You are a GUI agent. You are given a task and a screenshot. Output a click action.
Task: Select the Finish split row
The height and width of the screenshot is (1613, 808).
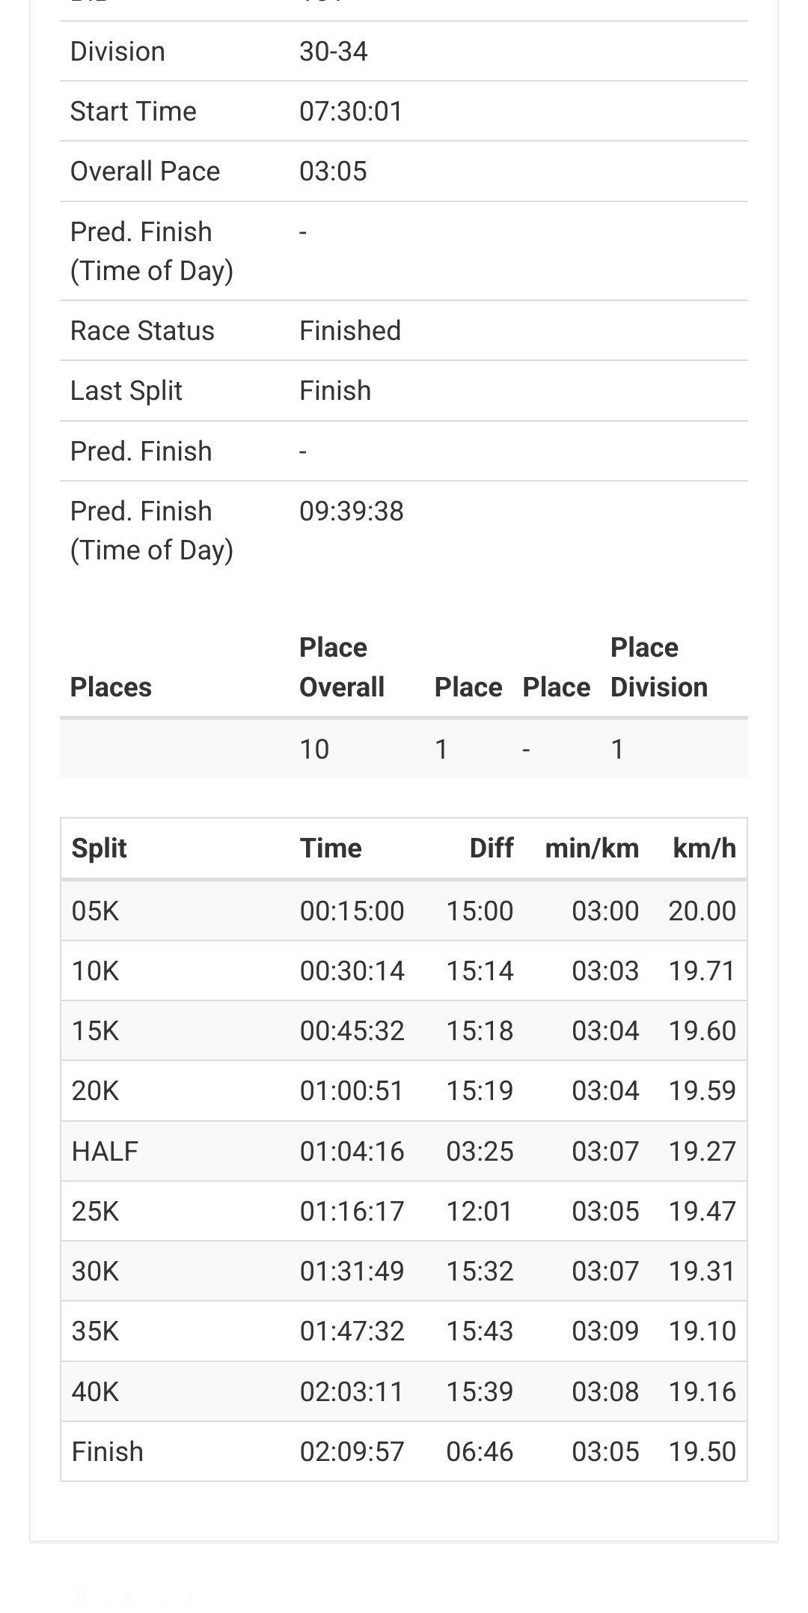point(404,1451)
